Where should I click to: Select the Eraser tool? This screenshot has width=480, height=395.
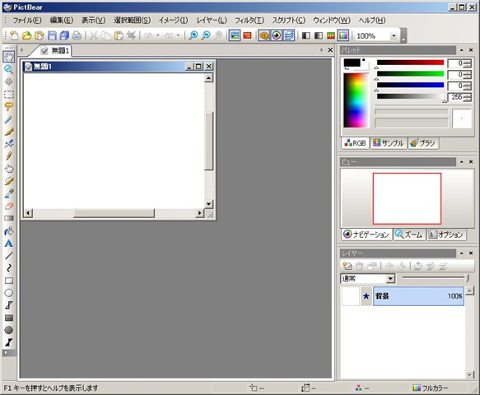8,207
